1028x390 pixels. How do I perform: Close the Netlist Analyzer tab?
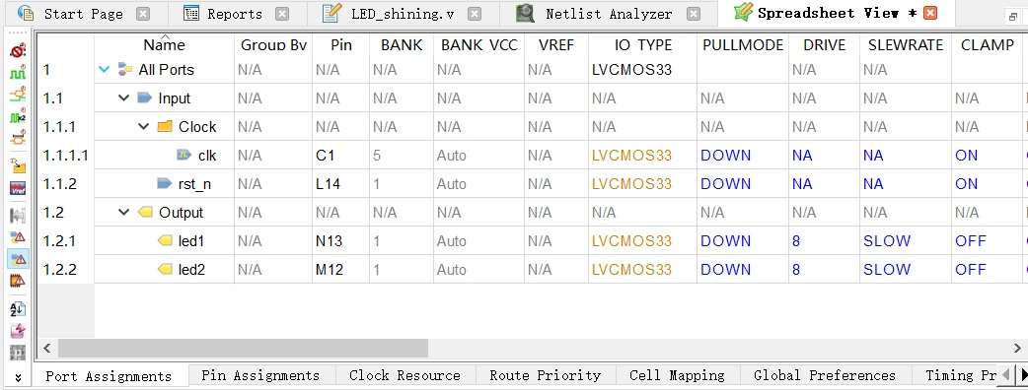click(x=694, y=14)
